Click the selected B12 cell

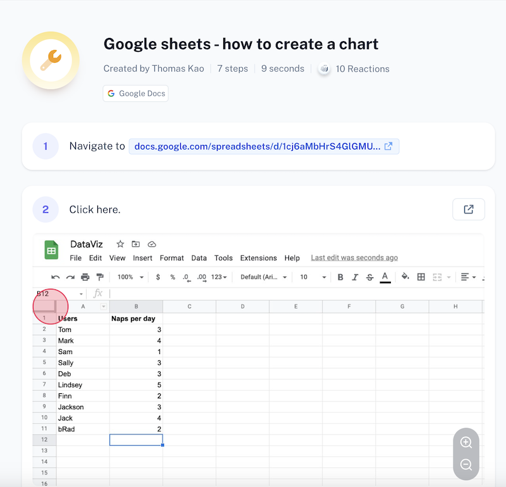coord(136,440)
